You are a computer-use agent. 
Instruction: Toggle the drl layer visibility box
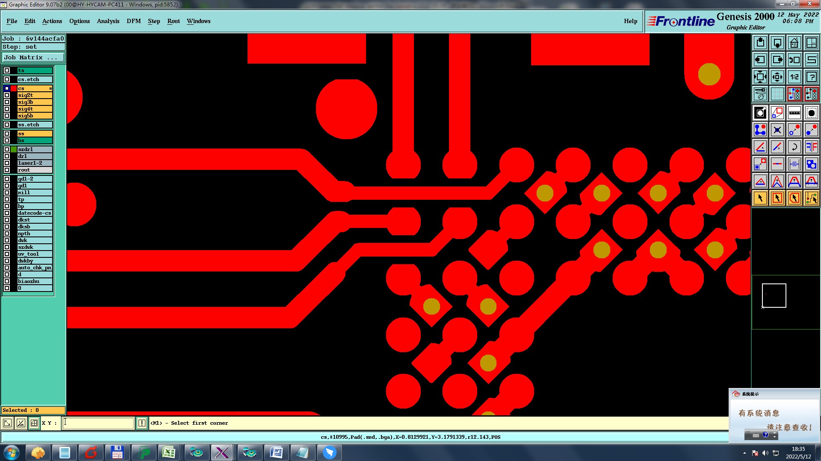click(x=7, y=156)
